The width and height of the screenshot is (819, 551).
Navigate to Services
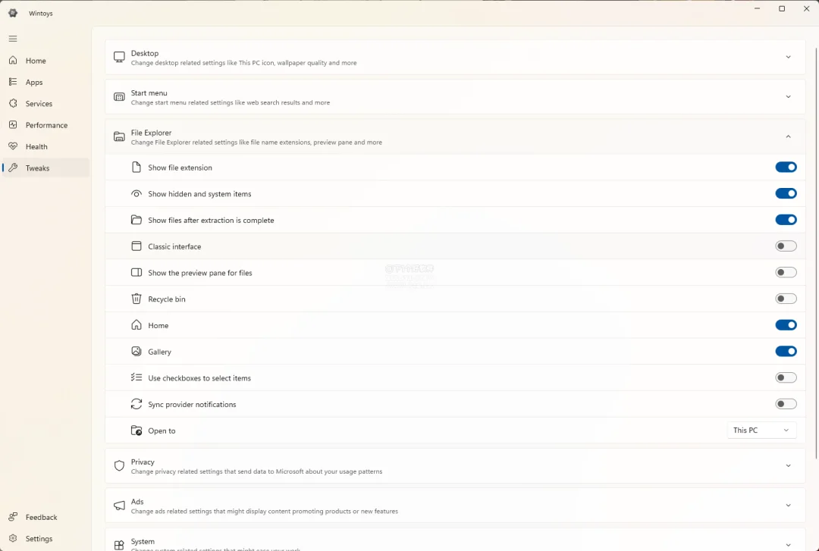pos(46,103)
